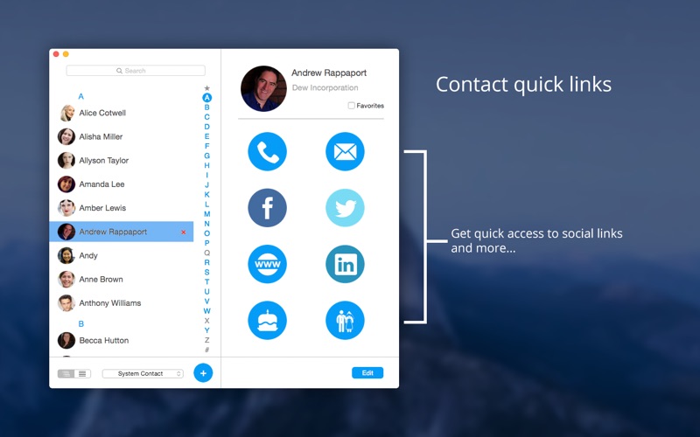Select Amber Lewis contact
Screen dimensions: 700x437
tap(122, 208)
